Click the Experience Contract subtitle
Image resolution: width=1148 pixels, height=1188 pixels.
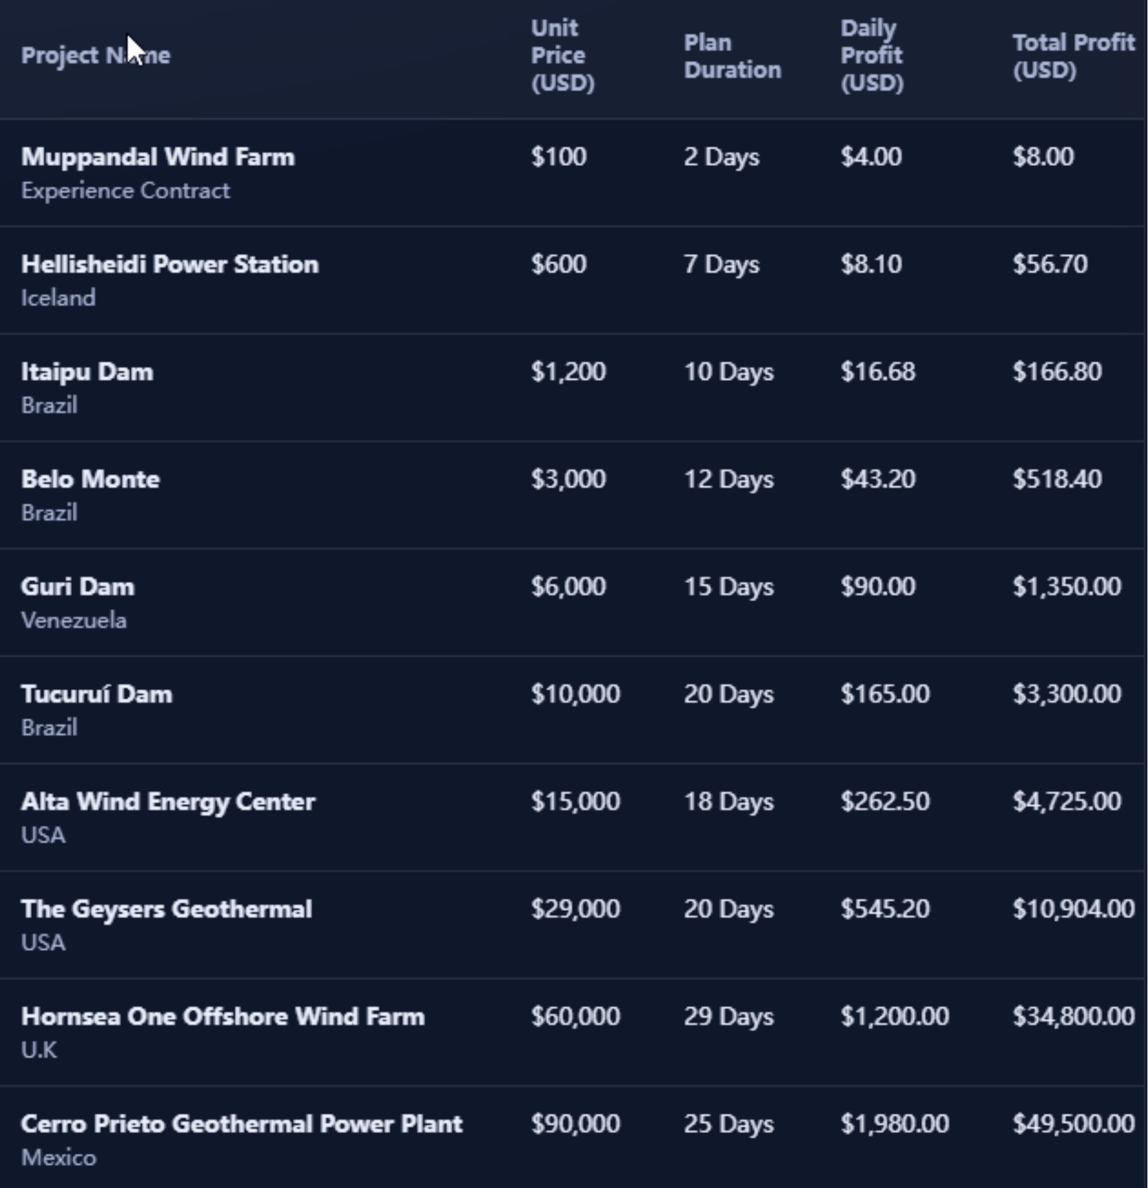(x=125, y=191)
